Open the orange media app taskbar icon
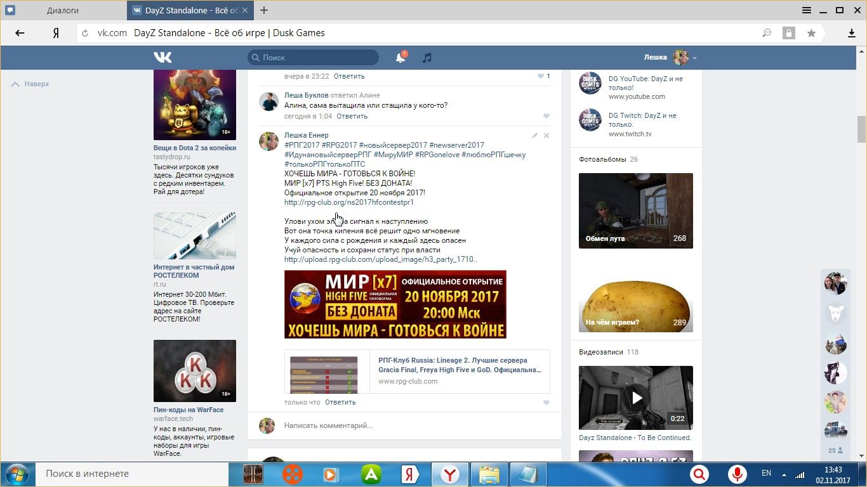 click(x=292, y=474)
